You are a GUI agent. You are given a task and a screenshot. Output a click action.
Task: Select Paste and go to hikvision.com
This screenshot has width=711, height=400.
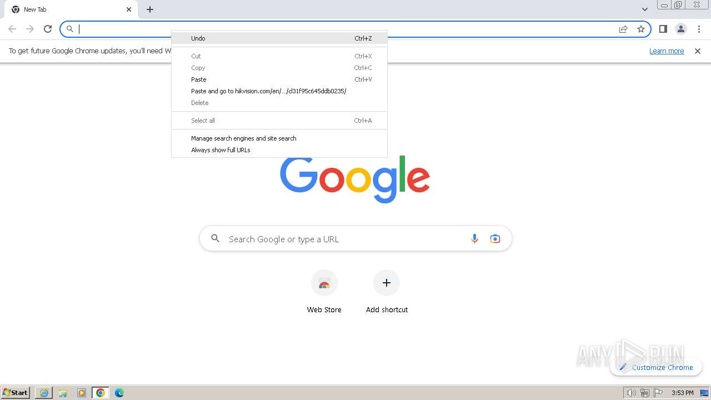coord(279,91)
